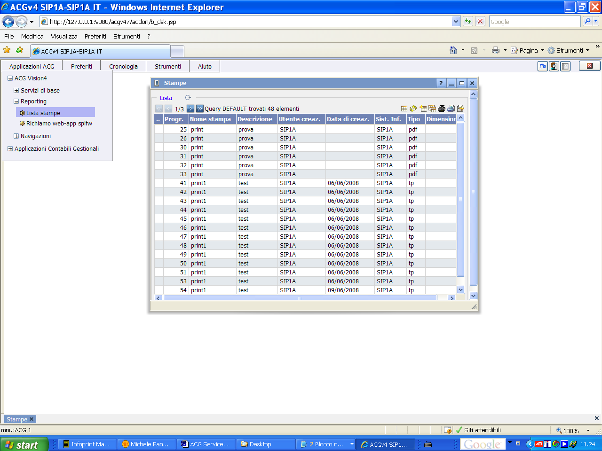Click the tree list icon in Stampe toolbar

[x=423, y=109]
